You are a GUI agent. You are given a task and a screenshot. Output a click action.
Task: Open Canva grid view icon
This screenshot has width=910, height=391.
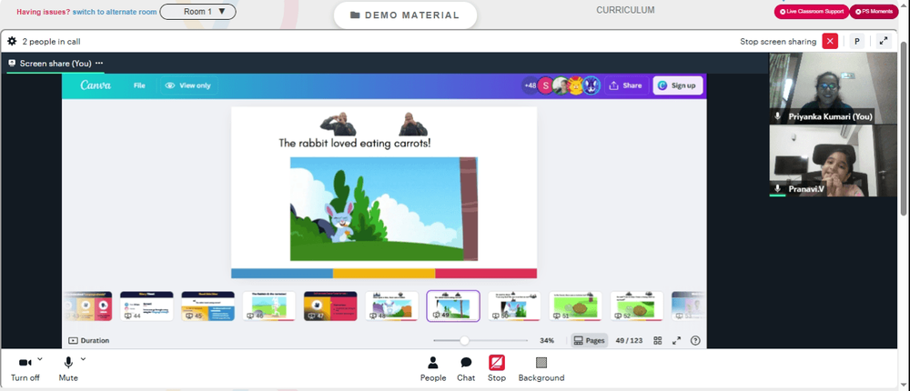658,340
